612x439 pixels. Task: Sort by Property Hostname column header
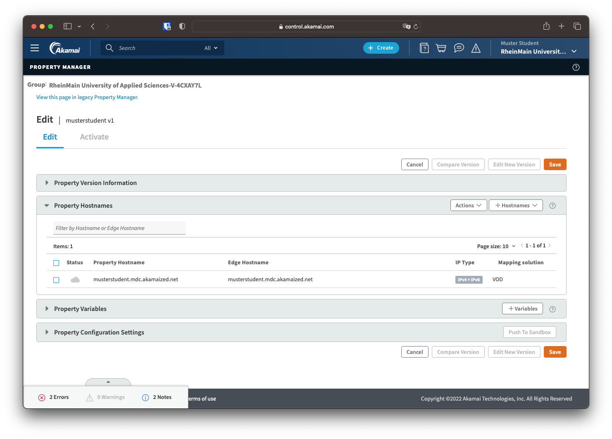pyautogui.click(x=119, y=263)
